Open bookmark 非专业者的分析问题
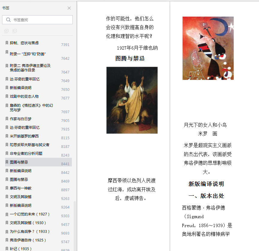Image resolution: width=259 pixels, height=251 pixels. tap(26, 153)
